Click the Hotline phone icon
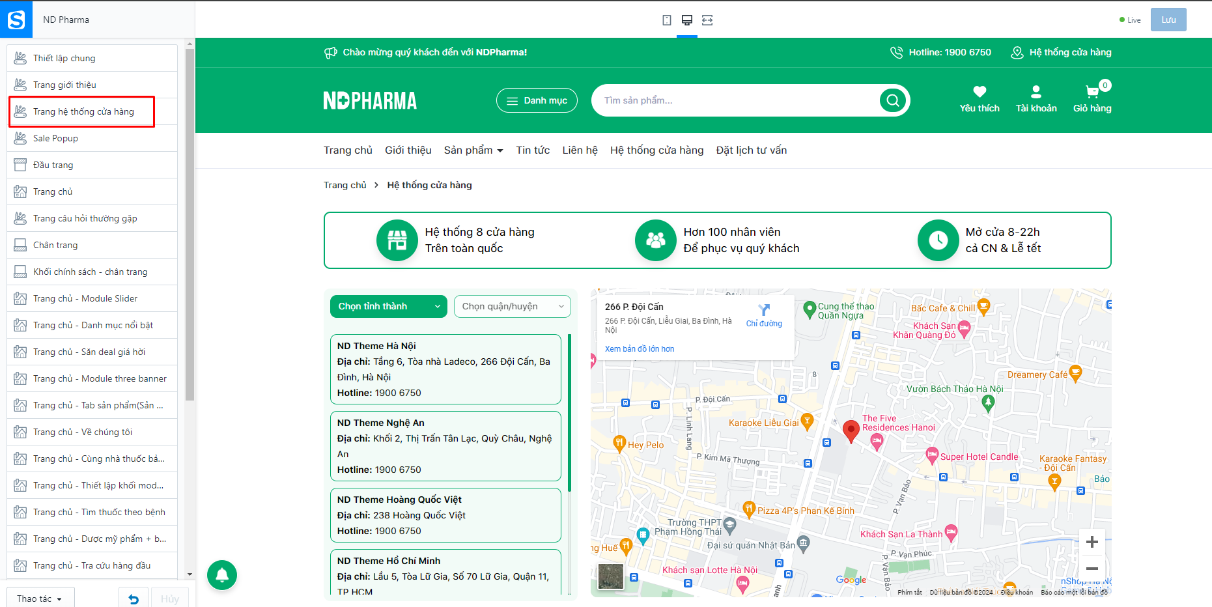This screenshot has height=607, width=1212. coord(897,53)
